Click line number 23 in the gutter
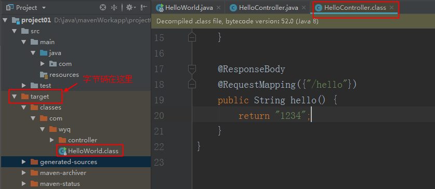435x189 pixels. (159, 162)
